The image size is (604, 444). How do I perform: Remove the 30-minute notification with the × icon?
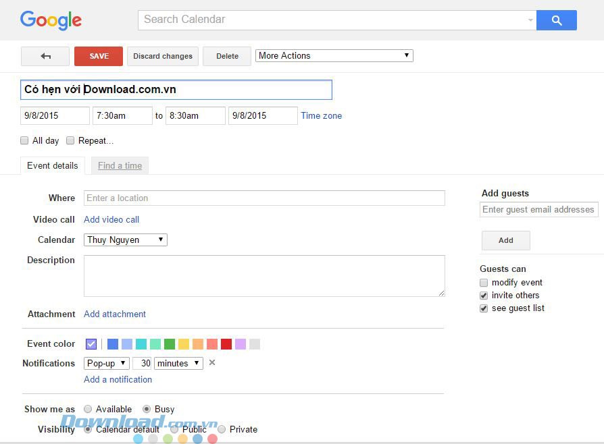[x=211, y=363]
